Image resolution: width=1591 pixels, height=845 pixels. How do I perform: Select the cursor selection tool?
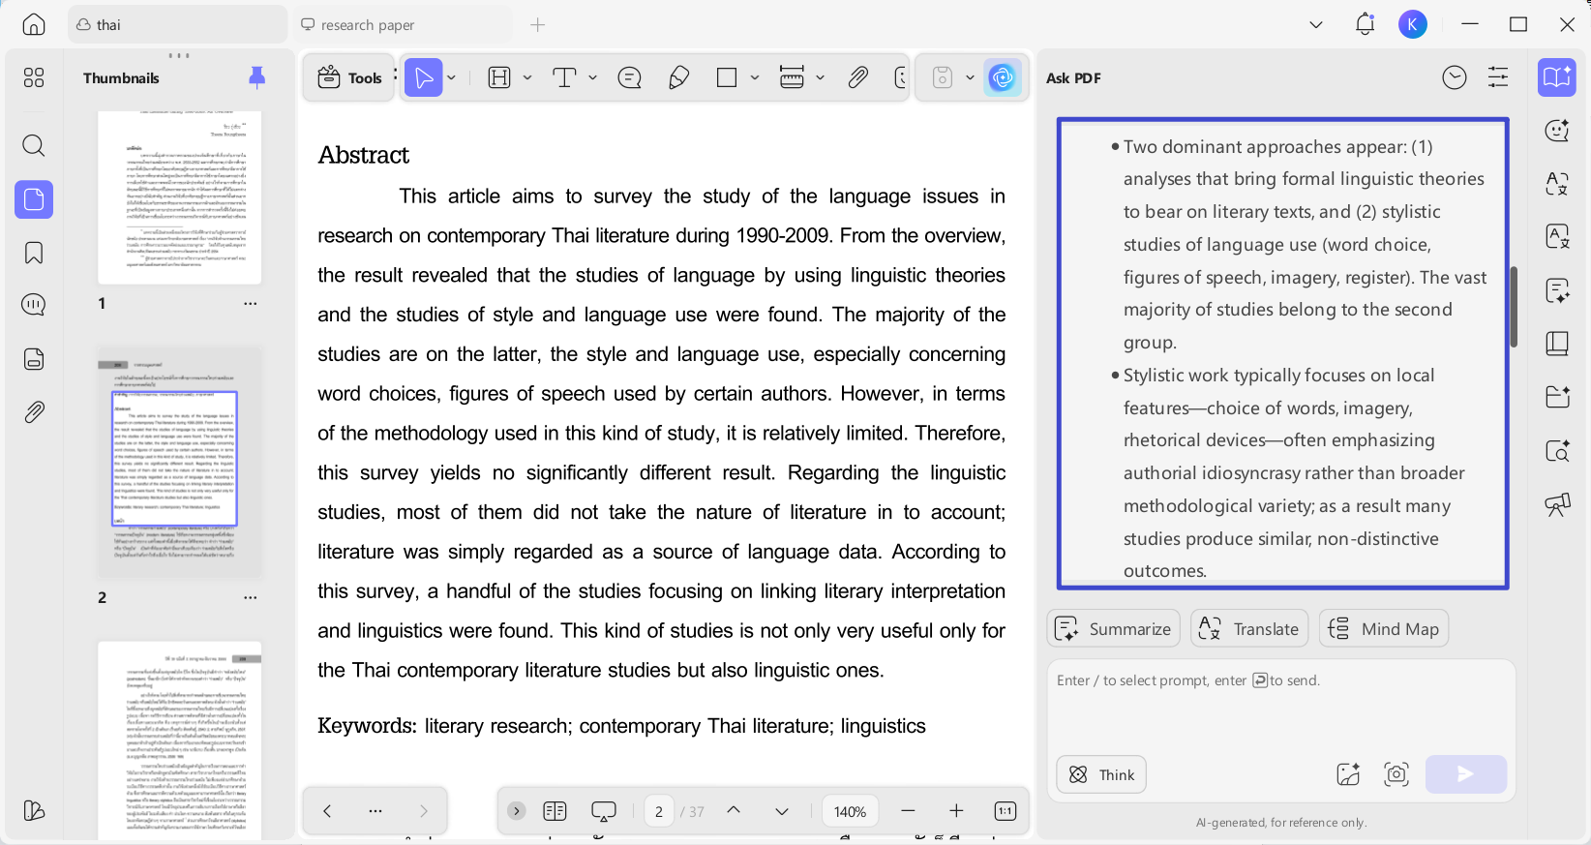423,77
